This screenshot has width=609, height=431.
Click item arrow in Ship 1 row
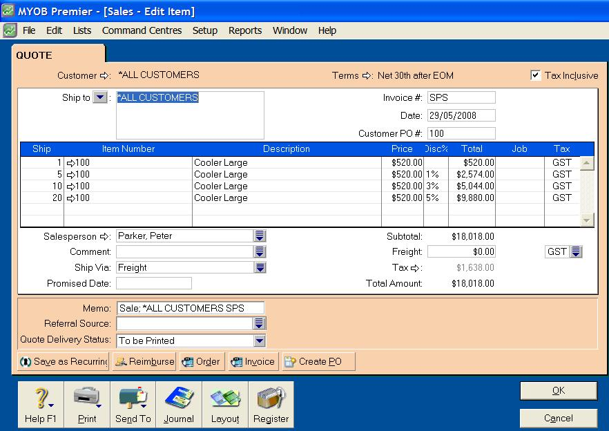click(70, 163)
